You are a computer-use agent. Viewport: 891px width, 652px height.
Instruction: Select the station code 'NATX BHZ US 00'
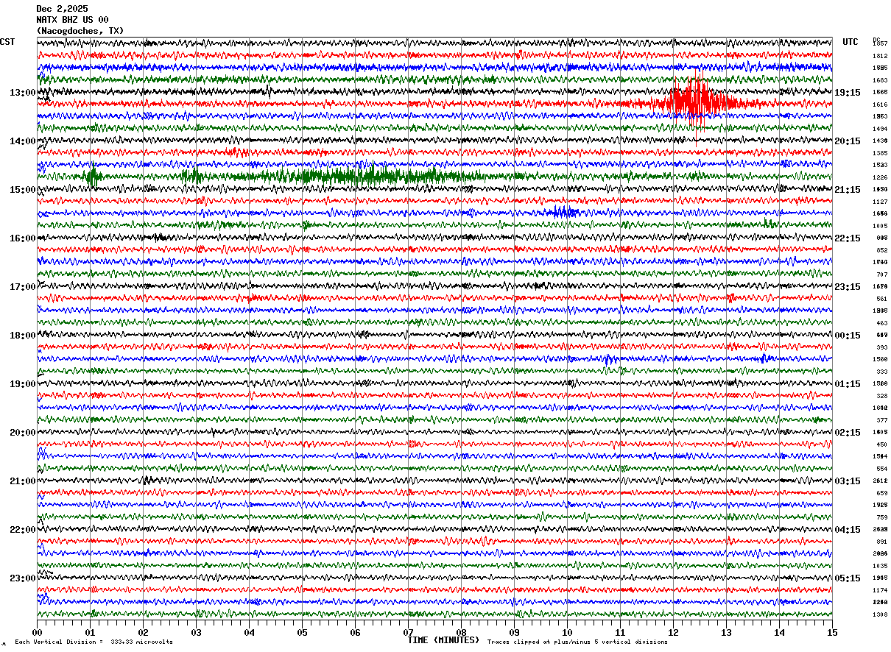click(x=72, y=20)
